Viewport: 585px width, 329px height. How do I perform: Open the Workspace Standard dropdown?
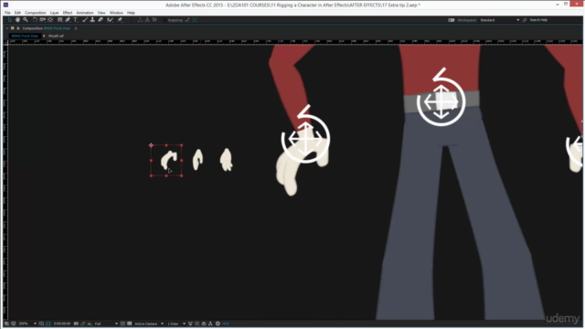coord(500,20)
